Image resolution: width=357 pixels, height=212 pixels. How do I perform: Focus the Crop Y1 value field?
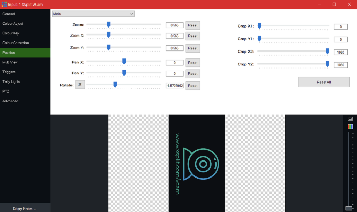click(x=341, y=40)
